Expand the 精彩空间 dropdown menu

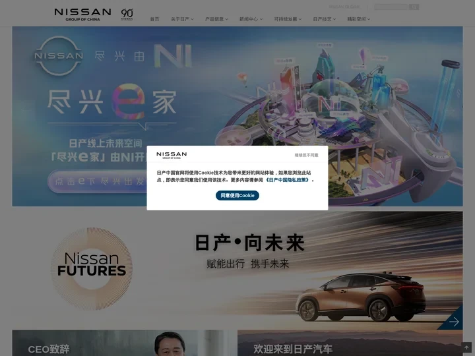359,19
